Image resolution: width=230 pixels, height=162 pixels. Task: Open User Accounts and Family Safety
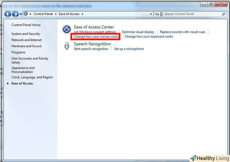pyautogui.click(x=30, y=60)
